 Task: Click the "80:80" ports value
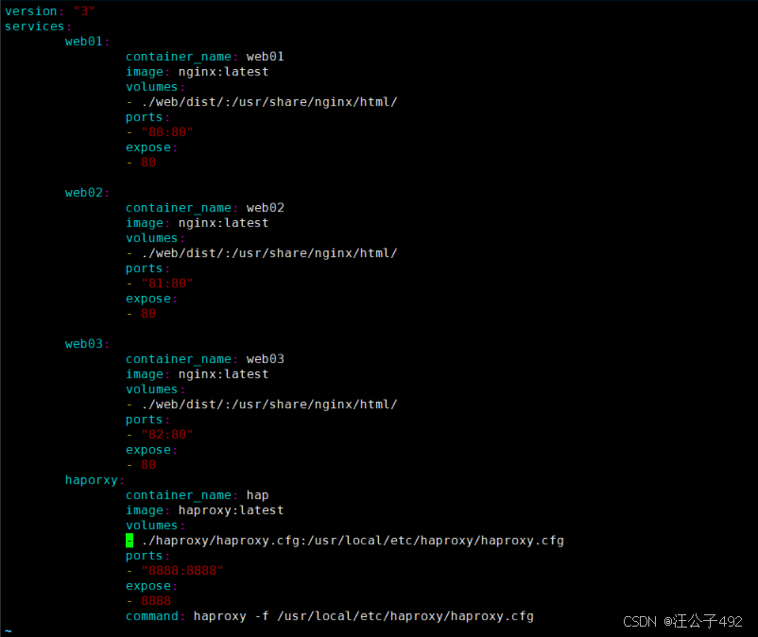(167, 132)
